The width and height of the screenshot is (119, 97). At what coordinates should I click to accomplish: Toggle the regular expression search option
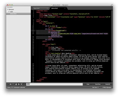(8, 84)
